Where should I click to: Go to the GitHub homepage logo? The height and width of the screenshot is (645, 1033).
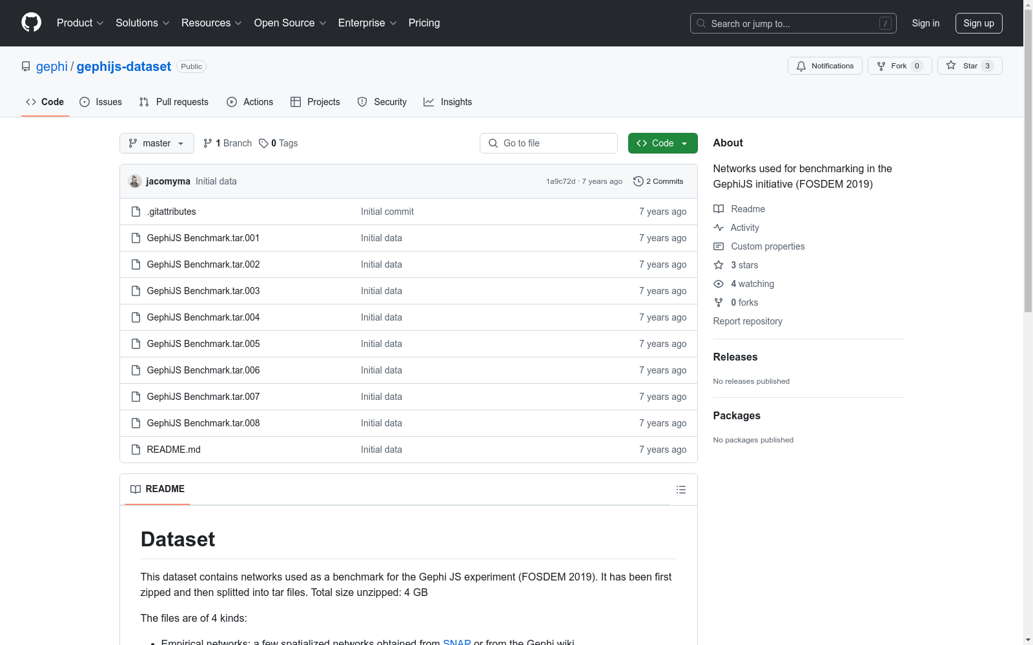point(31,23)
